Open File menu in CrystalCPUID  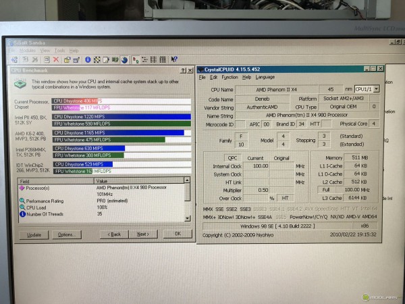click(x=202, y=77)
